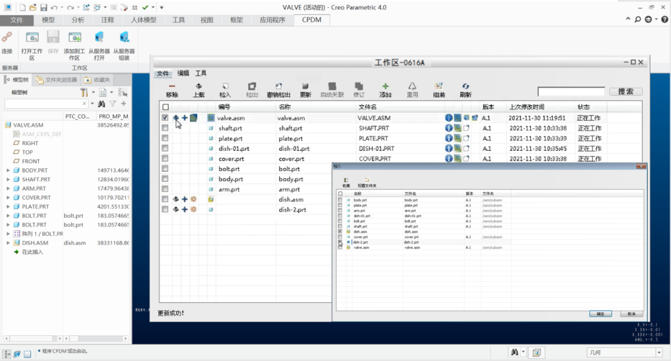
Task: Click 设置文件夹 folder icon in check-in dialog
Action: tap(367, 180)
